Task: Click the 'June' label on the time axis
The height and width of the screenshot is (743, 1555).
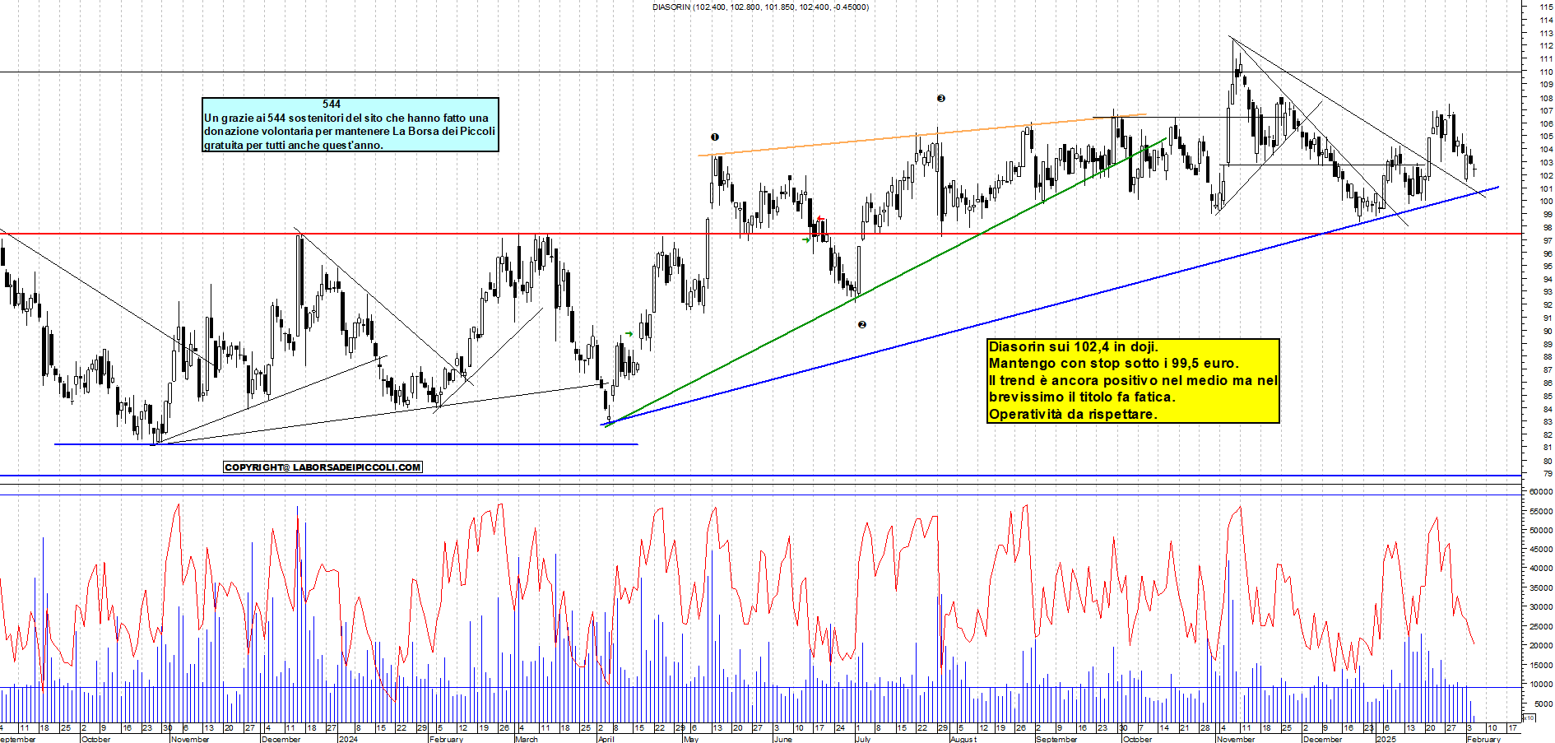Action: click(782, 739)
